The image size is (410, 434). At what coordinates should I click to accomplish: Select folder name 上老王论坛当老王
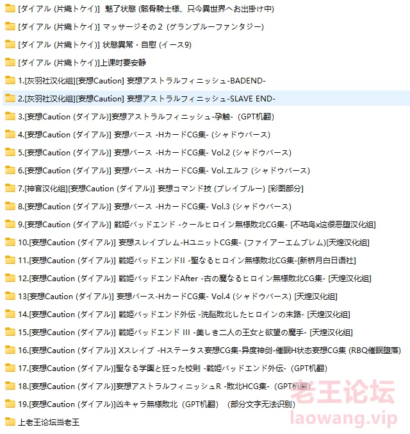coord(49,422)
